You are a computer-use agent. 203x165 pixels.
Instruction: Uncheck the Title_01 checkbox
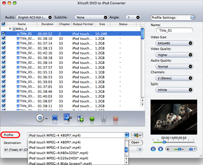coord(4,33)
